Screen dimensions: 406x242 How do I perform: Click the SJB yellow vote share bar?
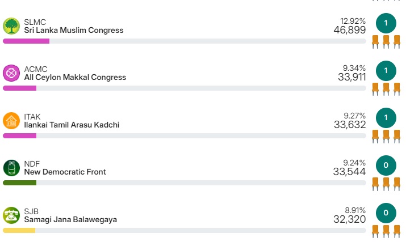coord(19,231)
